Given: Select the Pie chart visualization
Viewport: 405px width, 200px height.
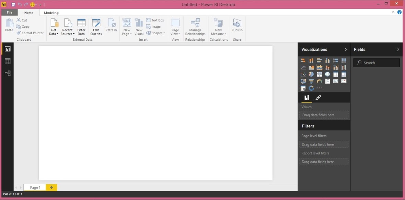Looking at the screenshot, I should (311, 74).
